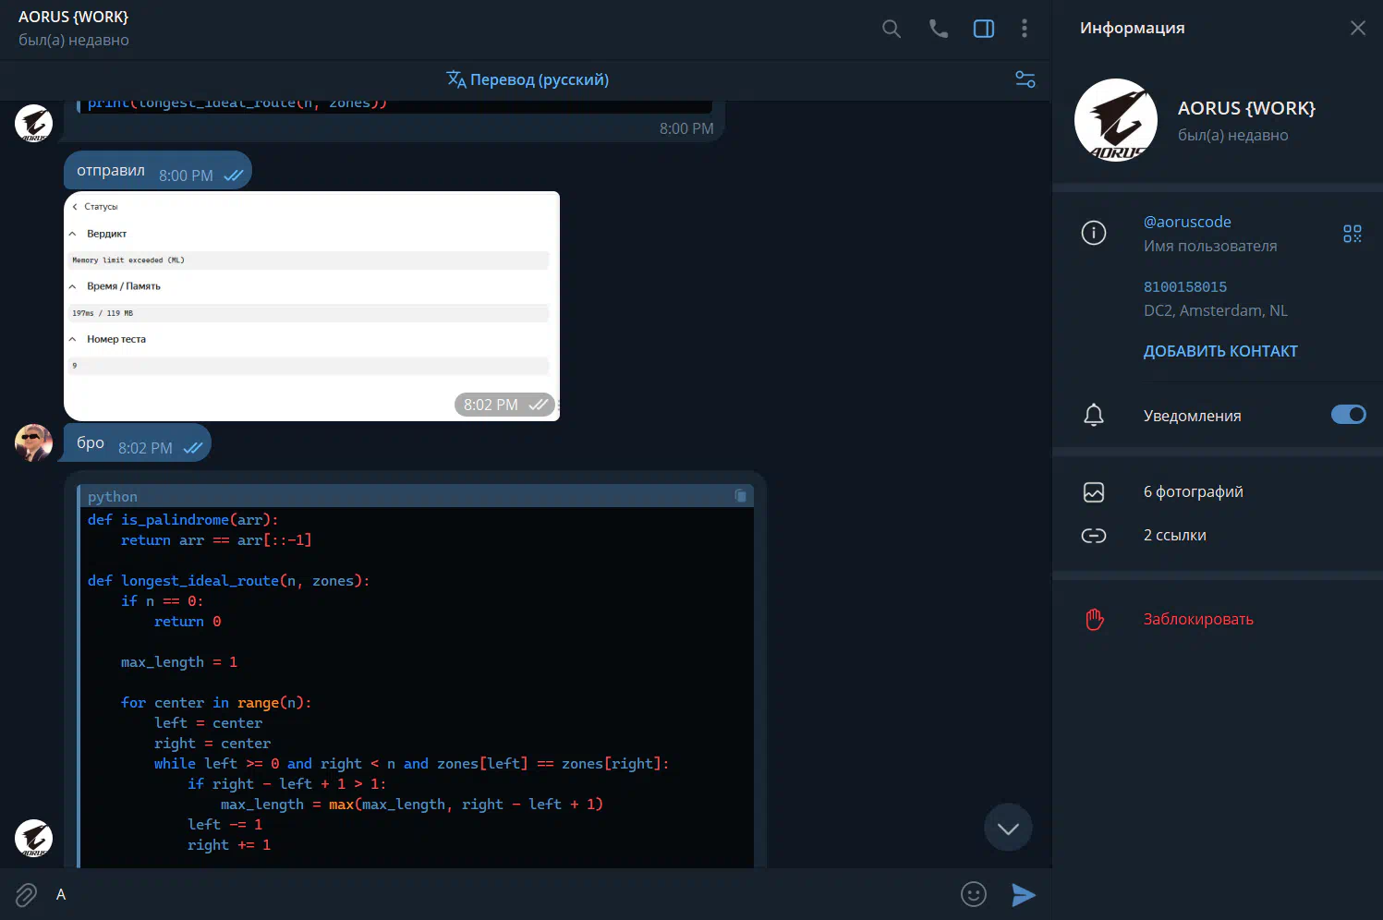Viewport: 1383px width, 920px height.
Task: Click the user ID 8100158015
Action: click(x=1185, y=286)
